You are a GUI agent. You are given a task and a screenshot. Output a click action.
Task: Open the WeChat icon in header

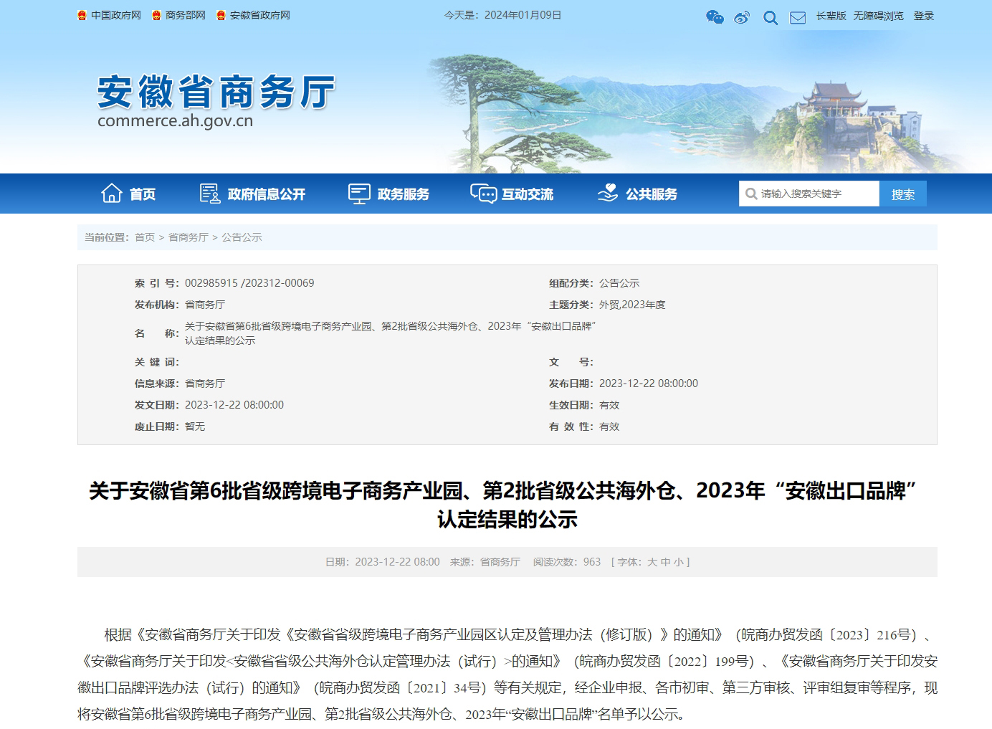714,16
